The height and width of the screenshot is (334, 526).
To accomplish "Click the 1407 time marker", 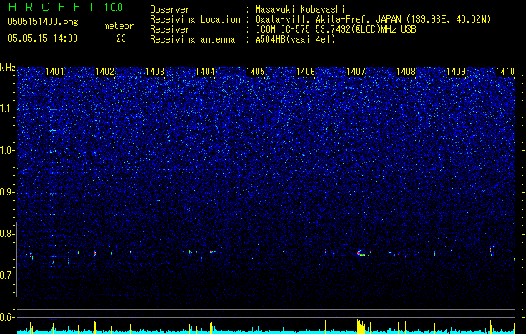I will point(355,71).
